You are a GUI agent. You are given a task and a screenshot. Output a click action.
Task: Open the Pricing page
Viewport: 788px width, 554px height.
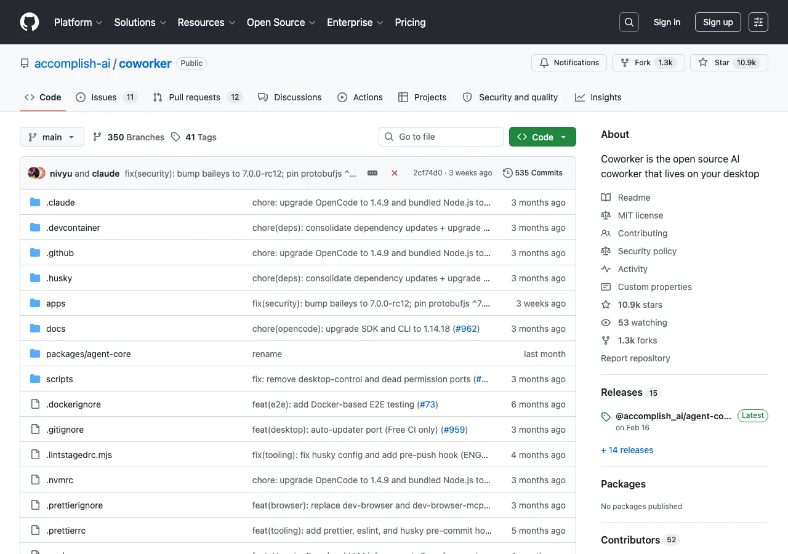click(x=410, y=22)
